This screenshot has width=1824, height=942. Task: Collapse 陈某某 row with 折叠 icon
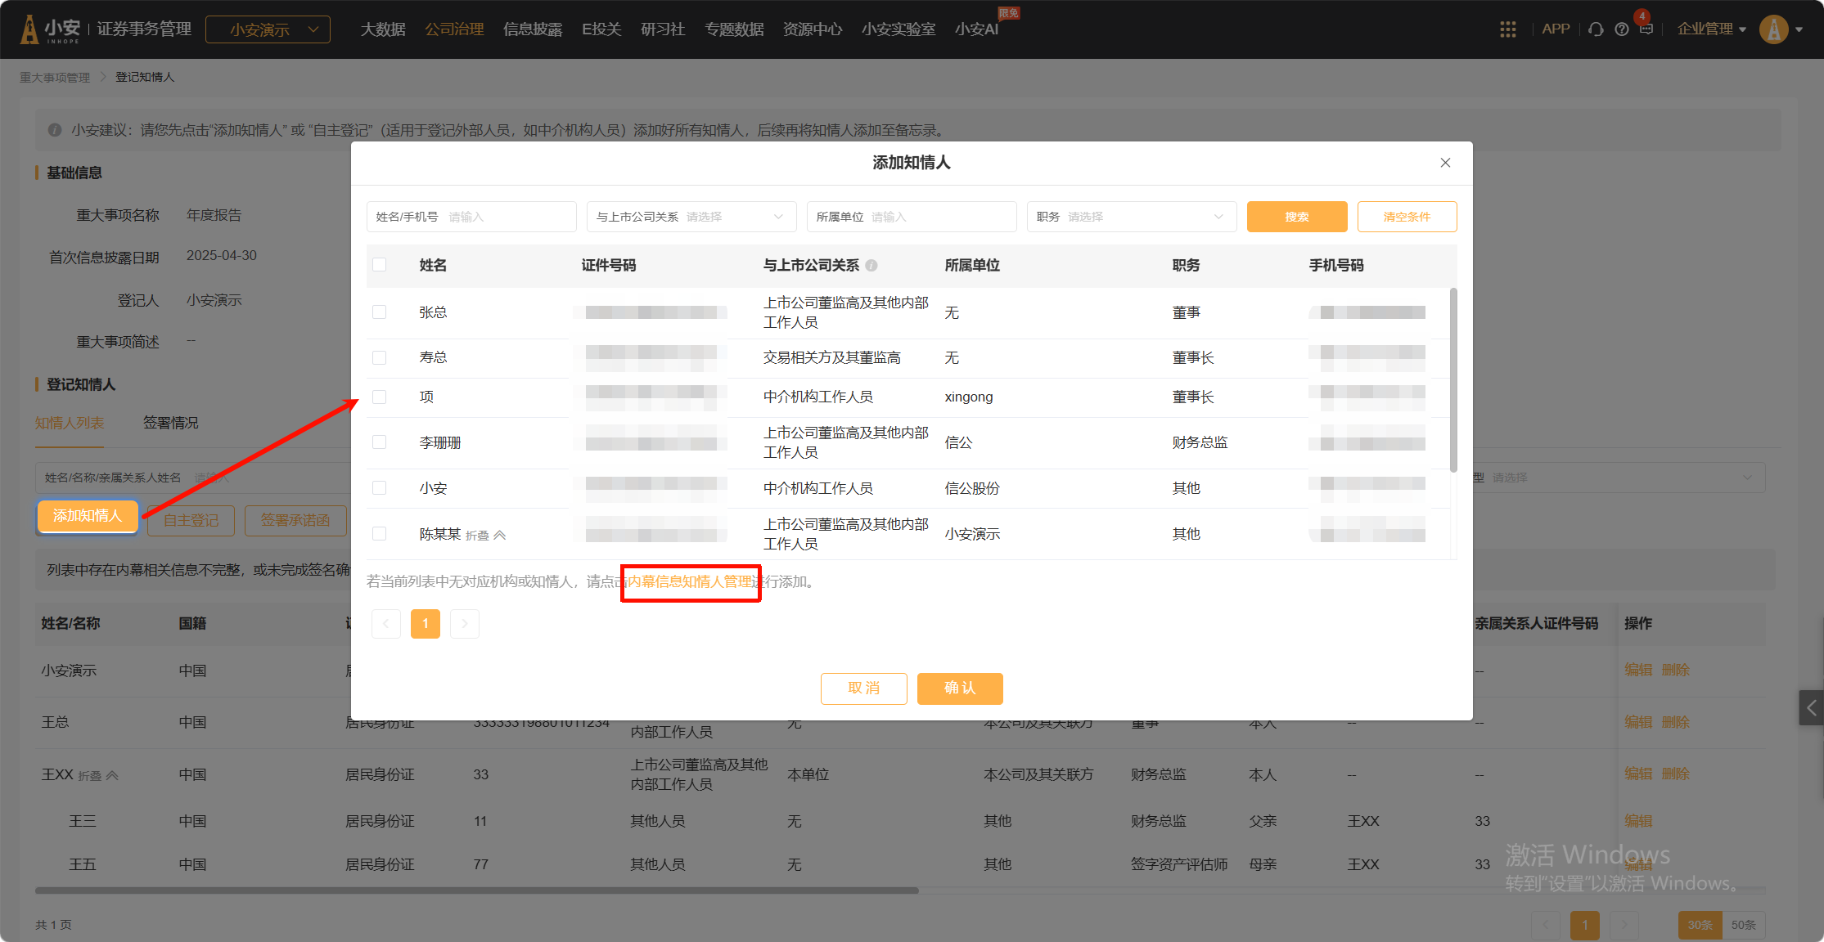500,535
